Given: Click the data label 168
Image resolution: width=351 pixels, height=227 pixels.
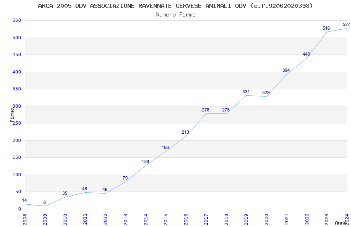Looking at the screenshot, I should point(165,147).
